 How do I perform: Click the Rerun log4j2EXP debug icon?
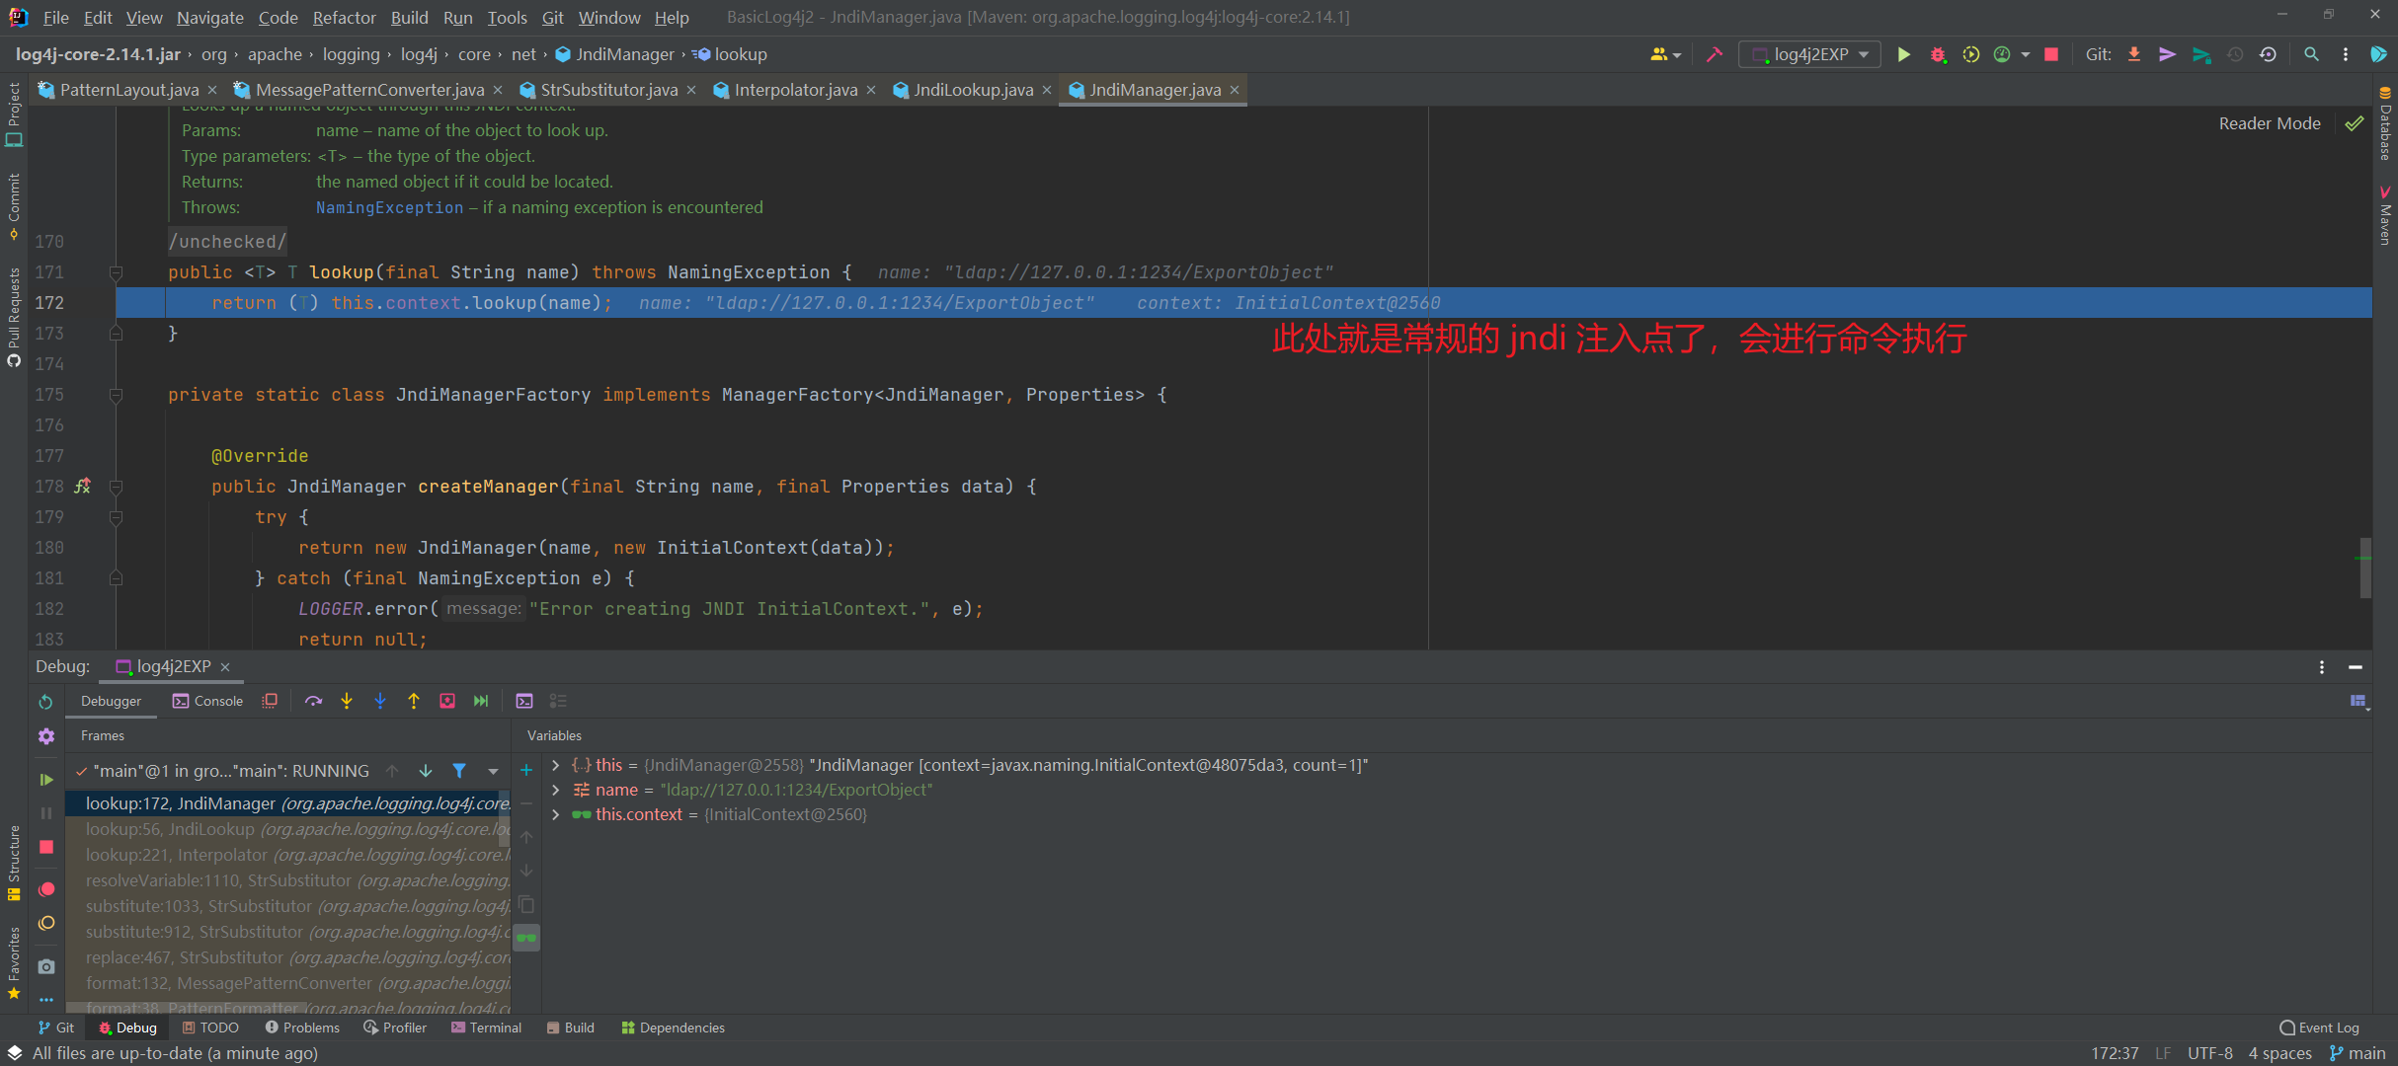[46, 702]
